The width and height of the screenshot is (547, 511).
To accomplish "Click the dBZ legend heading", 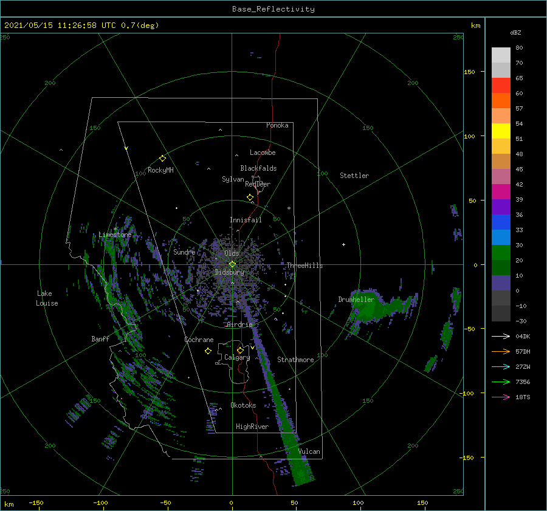I will pyautogui.click(x=515, y=32).
